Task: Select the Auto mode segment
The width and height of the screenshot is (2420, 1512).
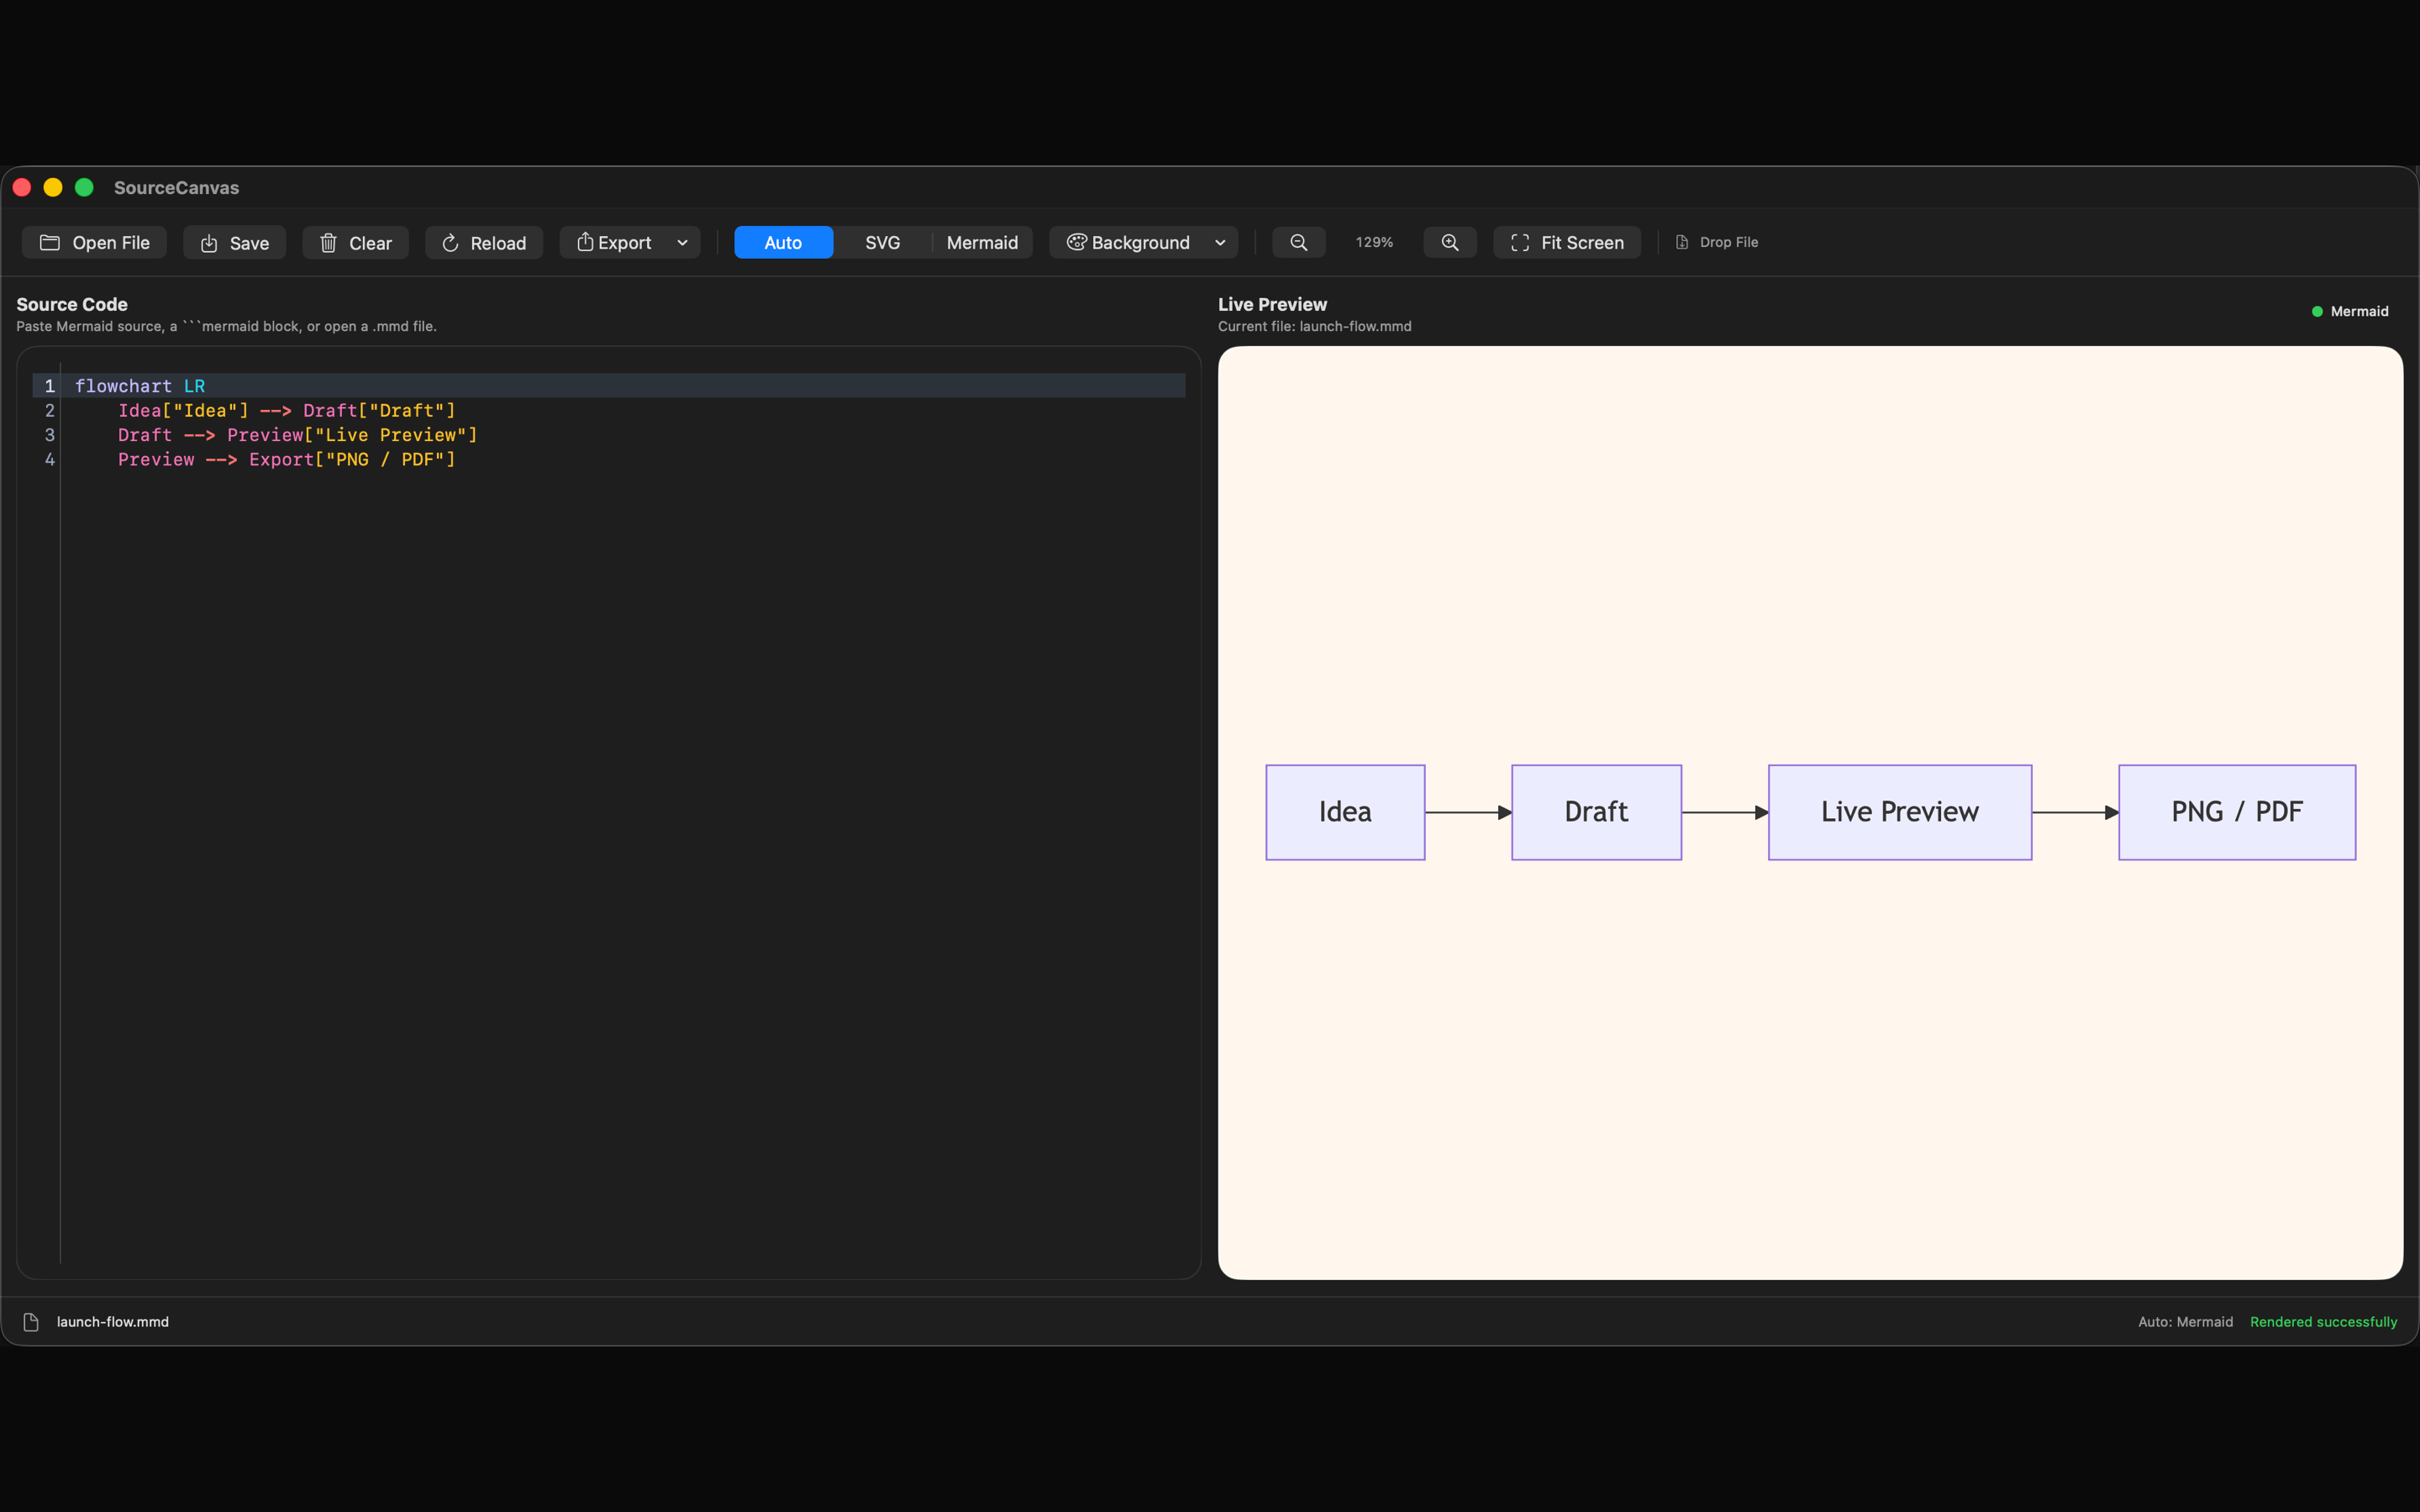Action: tap(783, 243)
